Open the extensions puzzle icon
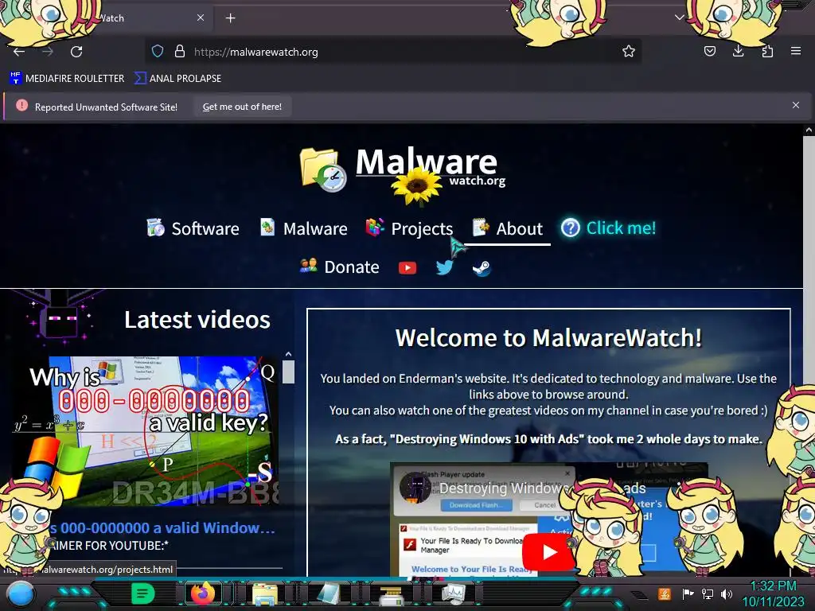Image resolution: width=815 pixels, height=611 pixels. pyautogui.click(x=767, y=52)
